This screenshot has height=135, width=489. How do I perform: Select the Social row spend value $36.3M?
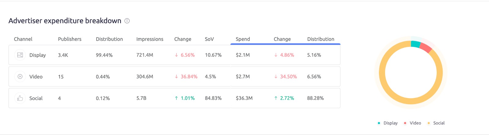click(x=244, y=98)
